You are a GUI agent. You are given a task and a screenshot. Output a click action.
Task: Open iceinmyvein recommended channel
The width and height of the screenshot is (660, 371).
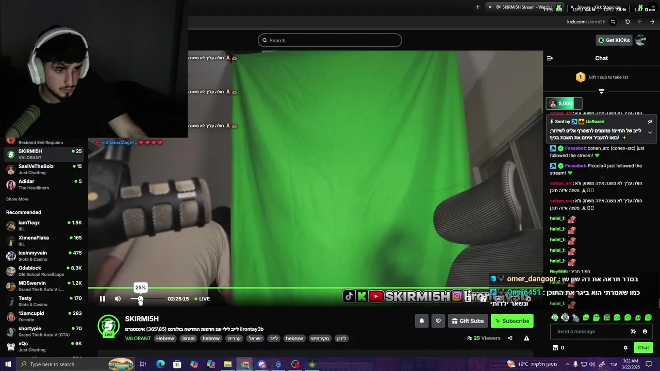[x=44, y=256]
